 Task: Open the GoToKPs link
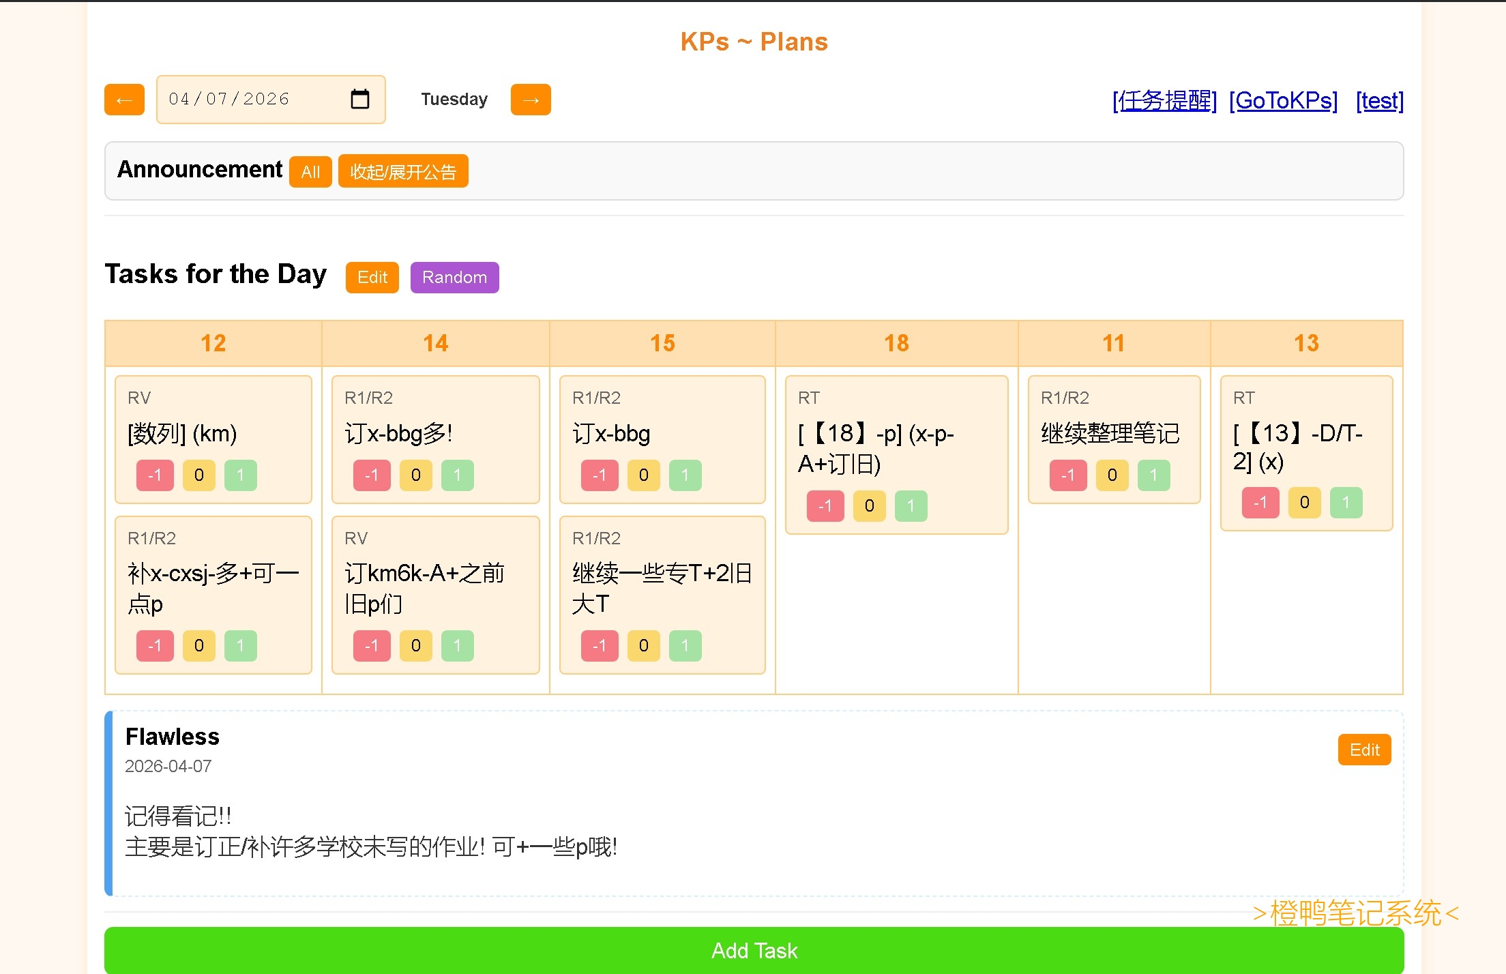point(1283,101)
